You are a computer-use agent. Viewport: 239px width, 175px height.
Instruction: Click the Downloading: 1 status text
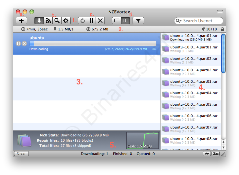95,154
